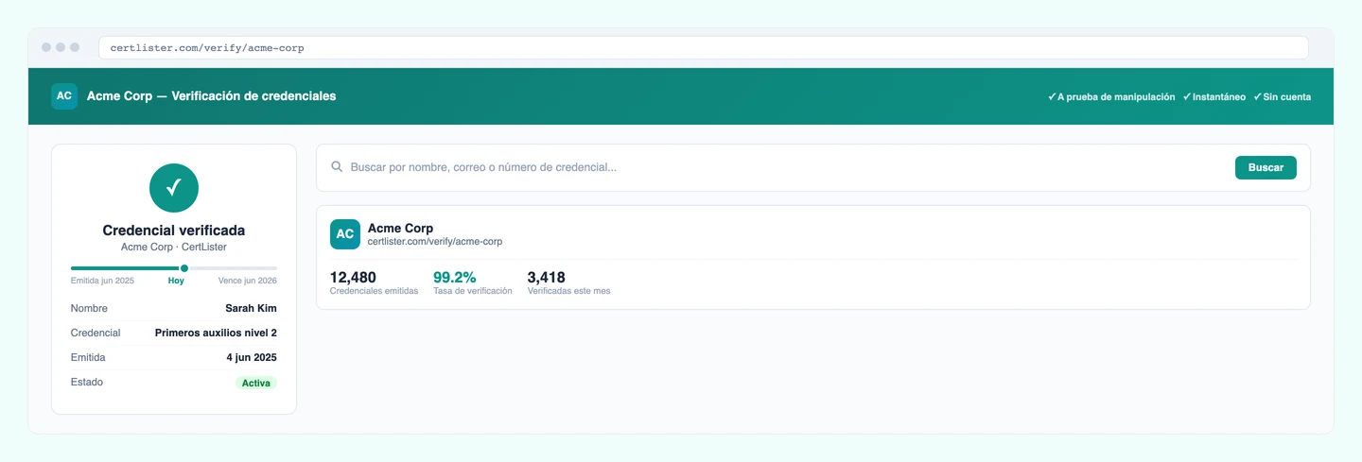
Task: Click the AC logo in the Acme Corp card
Action: tap(345, 234)
